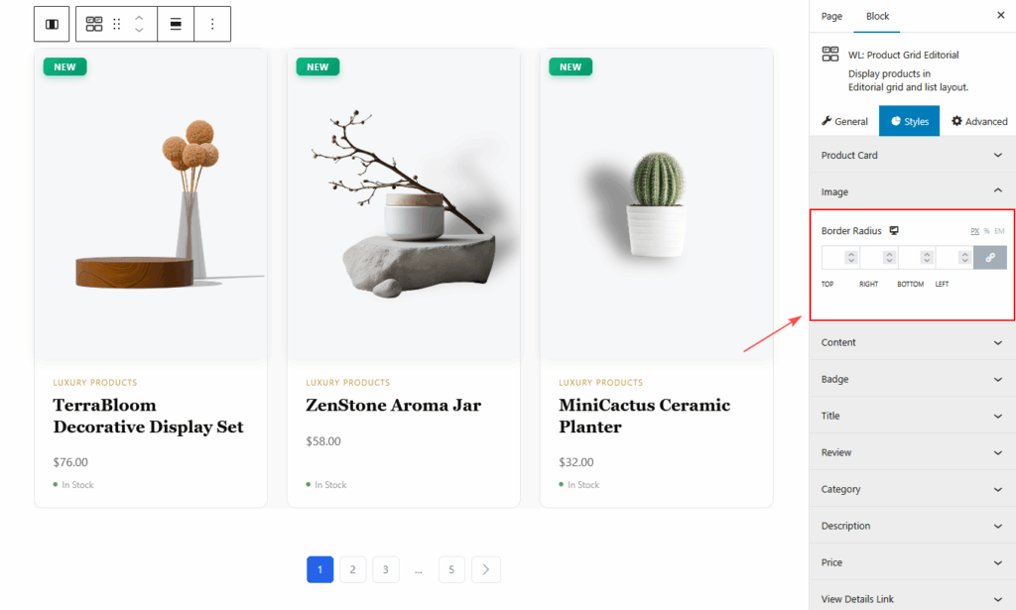Select the PX unit for border radius

pyautogui.click(x=974, y=231)
